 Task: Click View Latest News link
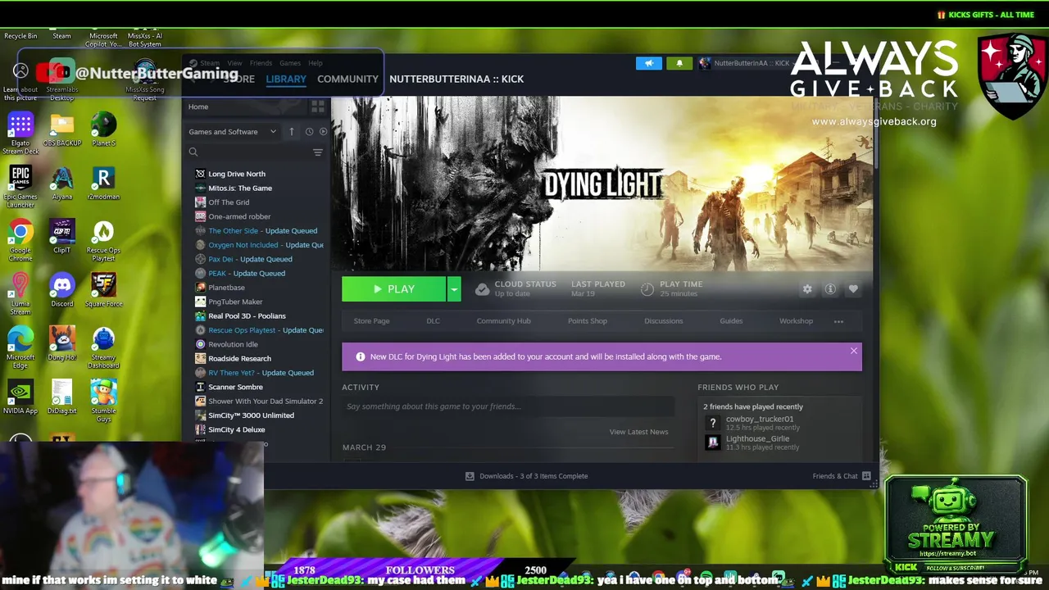638,432
